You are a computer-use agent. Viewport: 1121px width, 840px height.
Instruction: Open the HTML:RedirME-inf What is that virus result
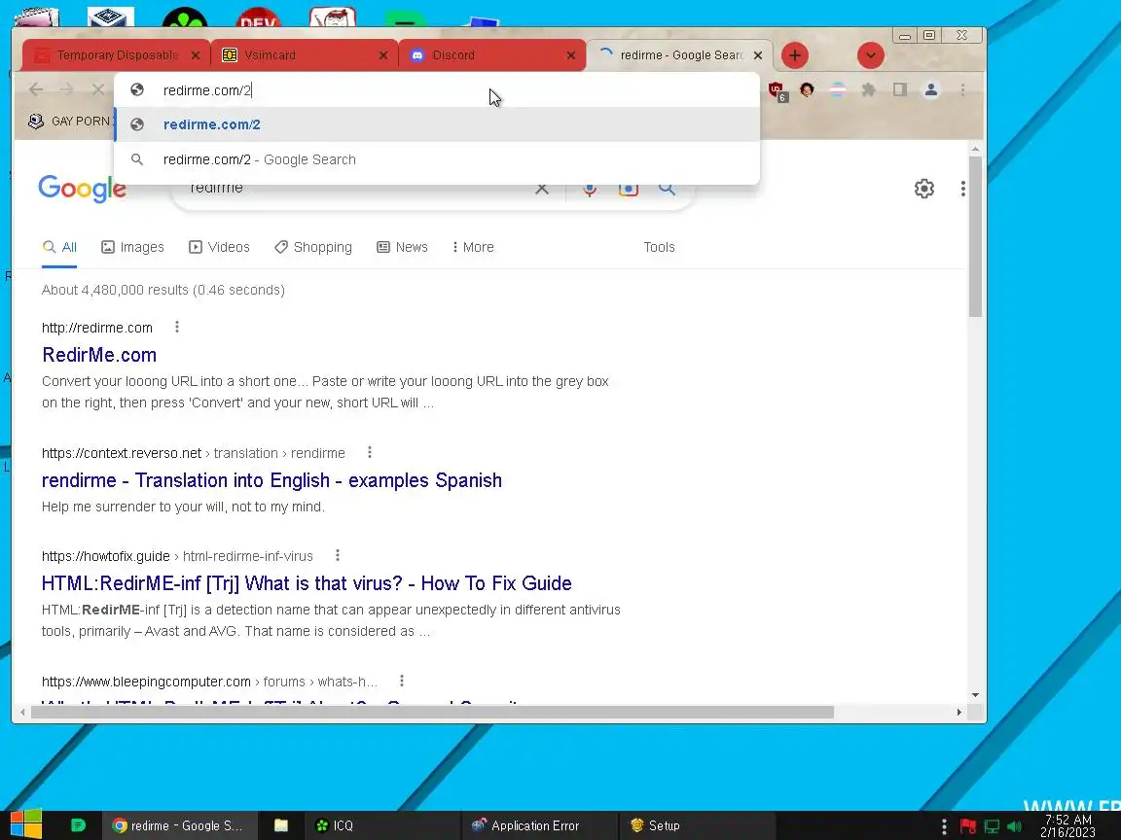tap(307, 583)
